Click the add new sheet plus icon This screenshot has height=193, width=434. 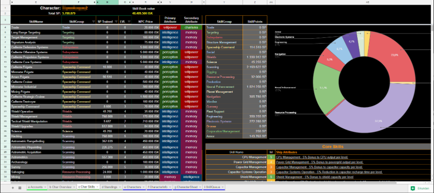click(x=13, y=188)
